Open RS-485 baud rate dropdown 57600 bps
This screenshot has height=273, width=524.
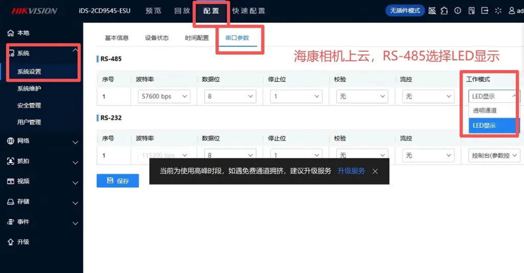click(164, 96)
